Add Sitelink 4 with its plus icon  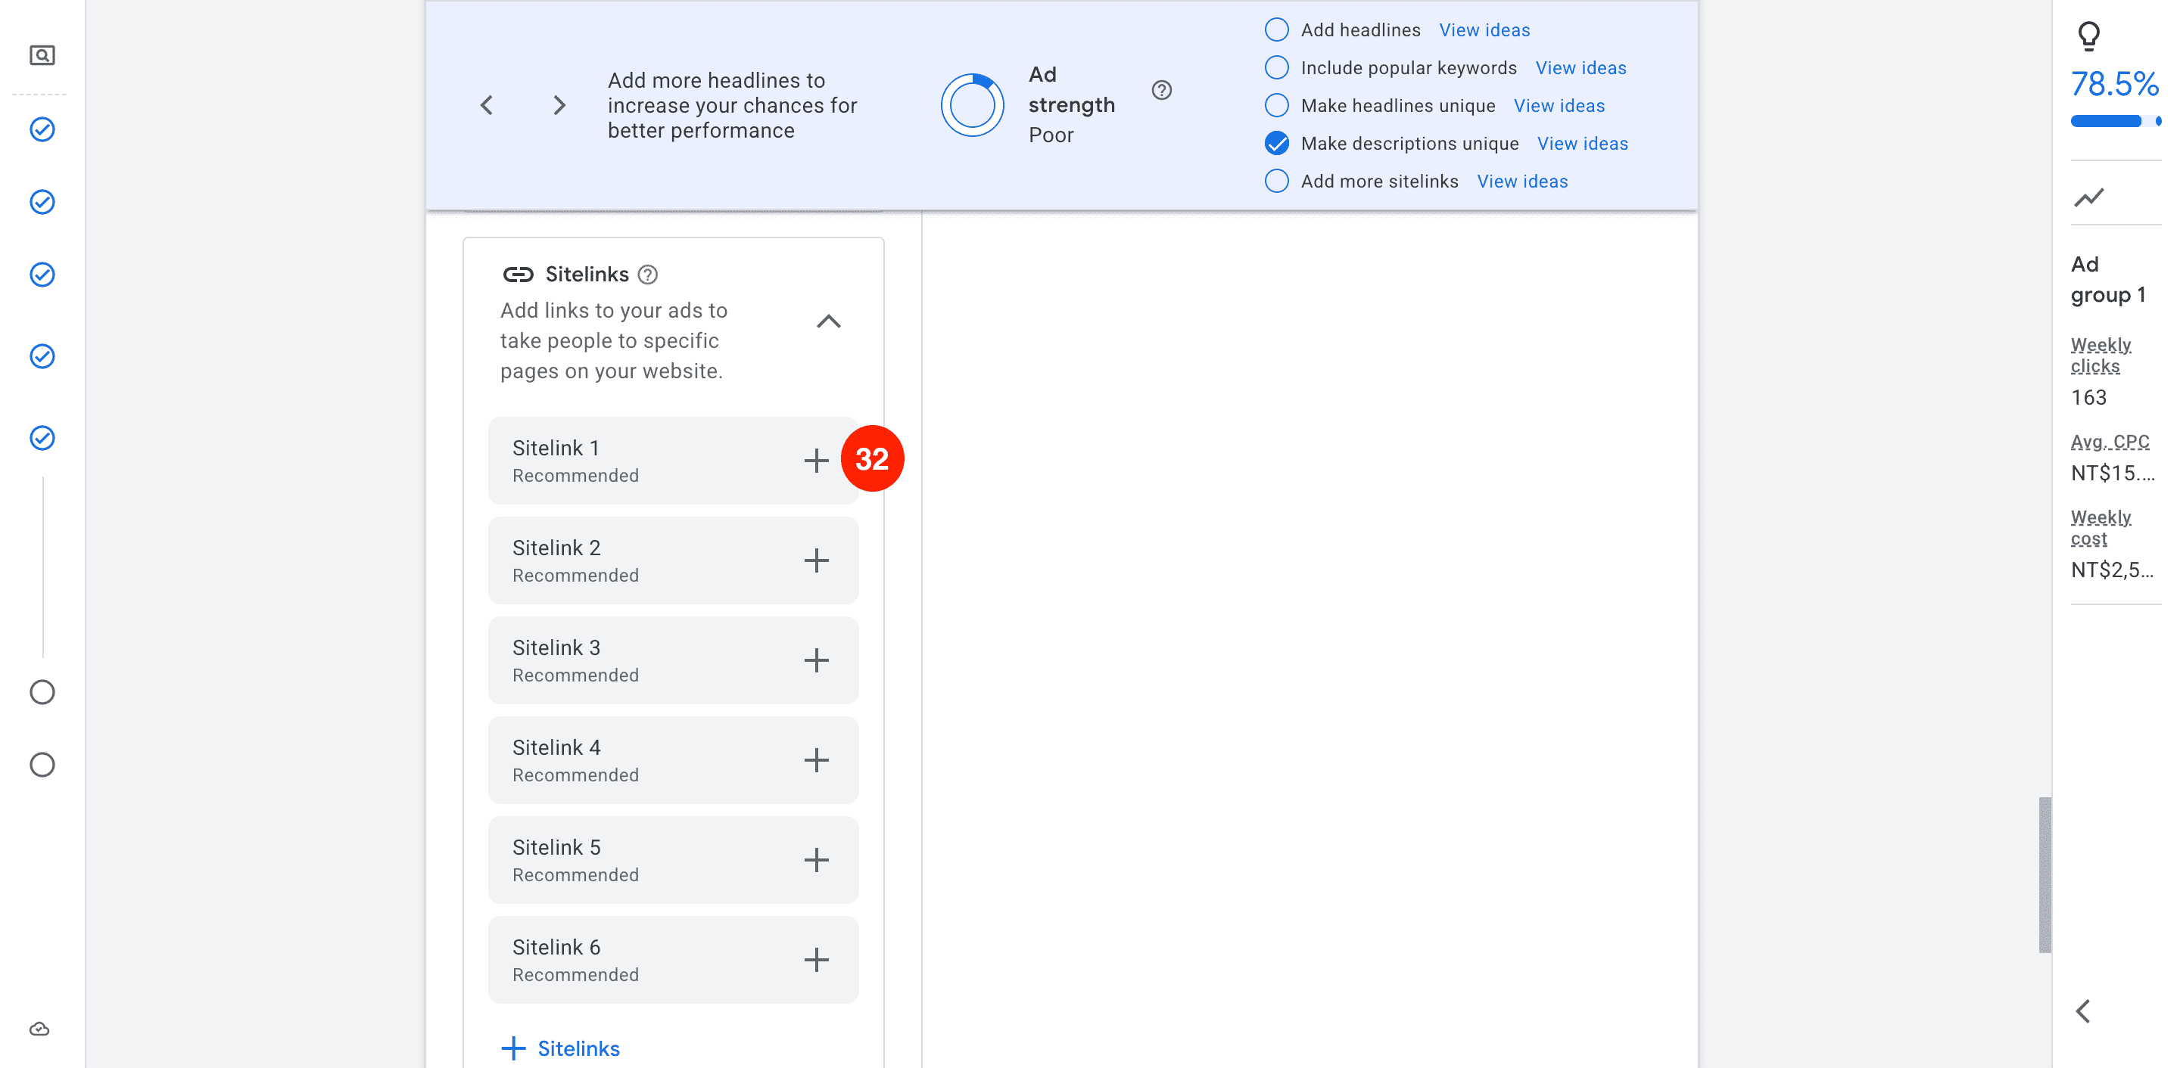tap(816, 760)
